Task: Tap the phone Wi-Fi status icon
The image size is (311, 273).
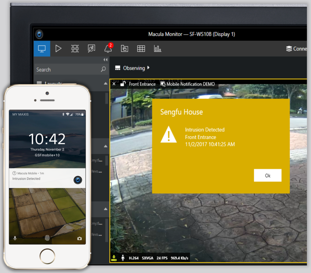Action: tap(68, 114)
